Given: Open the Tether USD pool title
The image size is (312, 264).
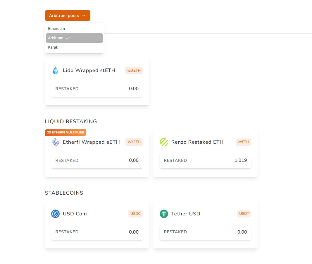Looking at the screenshot, I should (x=186, y=214).
